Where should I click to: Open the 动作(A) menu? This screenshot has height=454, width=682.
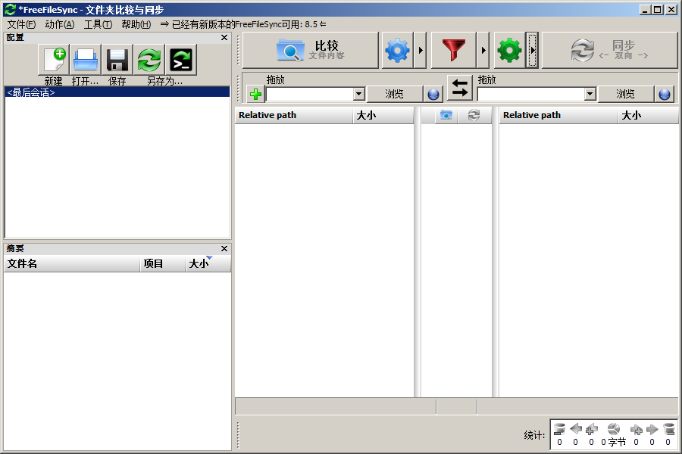(60, 24)
